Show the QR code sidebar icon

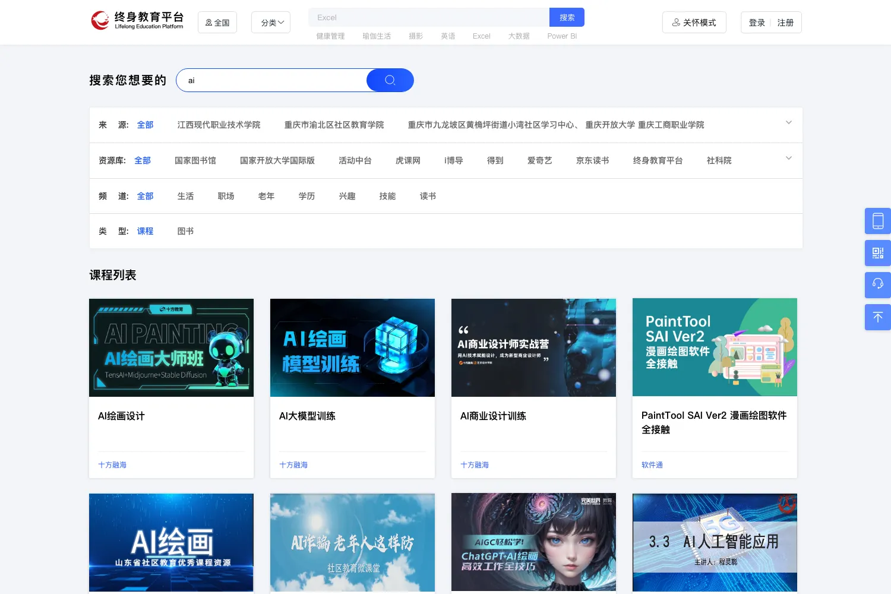878,253
